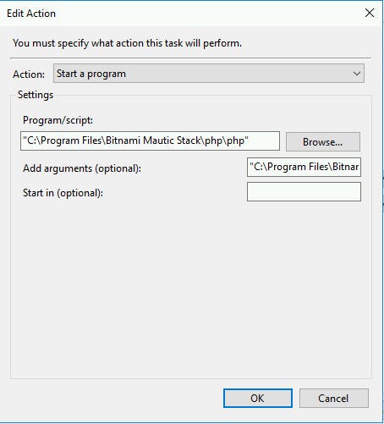Confirm with the OK button
The image size is (384, 424).
(x=258, y=398)
